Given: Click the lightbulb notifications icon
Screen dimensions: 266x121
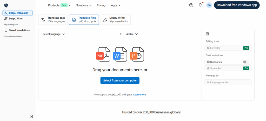Looking at the screenshot, I should (200, 5).
